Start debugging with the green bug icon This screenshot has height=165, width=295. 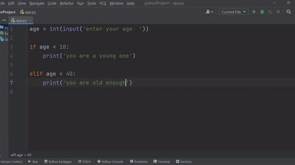click(262, 12)
